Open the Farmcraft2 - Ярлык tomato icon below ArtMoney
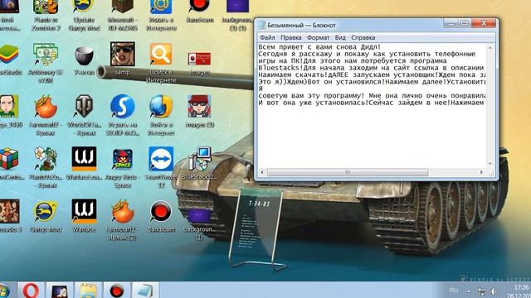The width and height of the screenshot is (531, 298). coord(46,107)
